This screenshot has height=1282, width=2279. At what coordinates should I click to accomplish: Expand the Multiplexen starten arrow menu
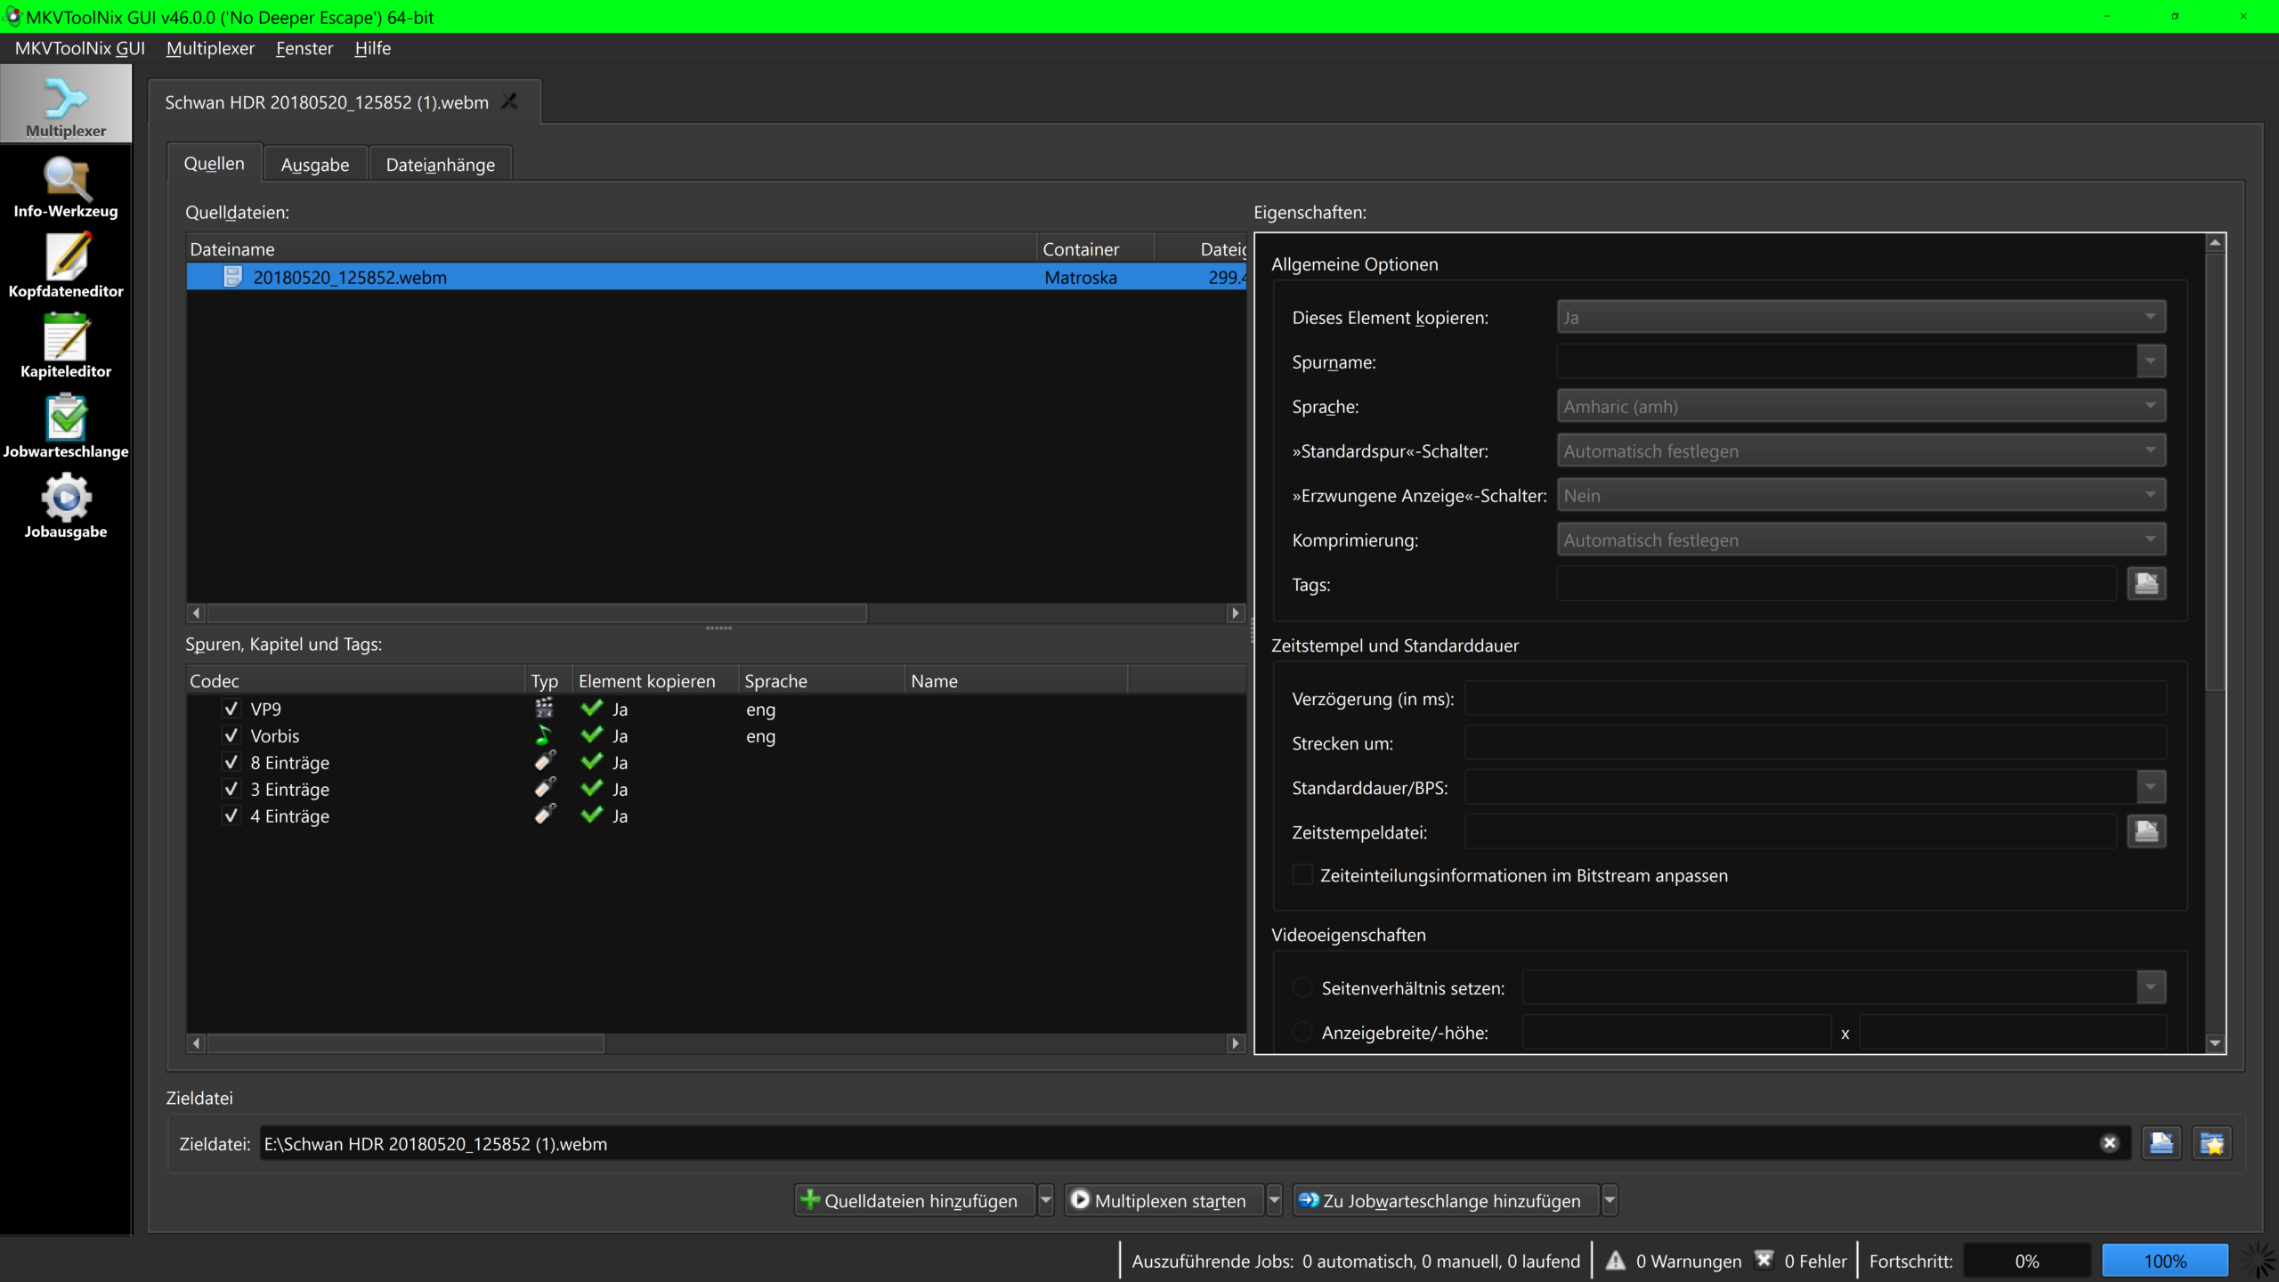coord(1274,1200)
